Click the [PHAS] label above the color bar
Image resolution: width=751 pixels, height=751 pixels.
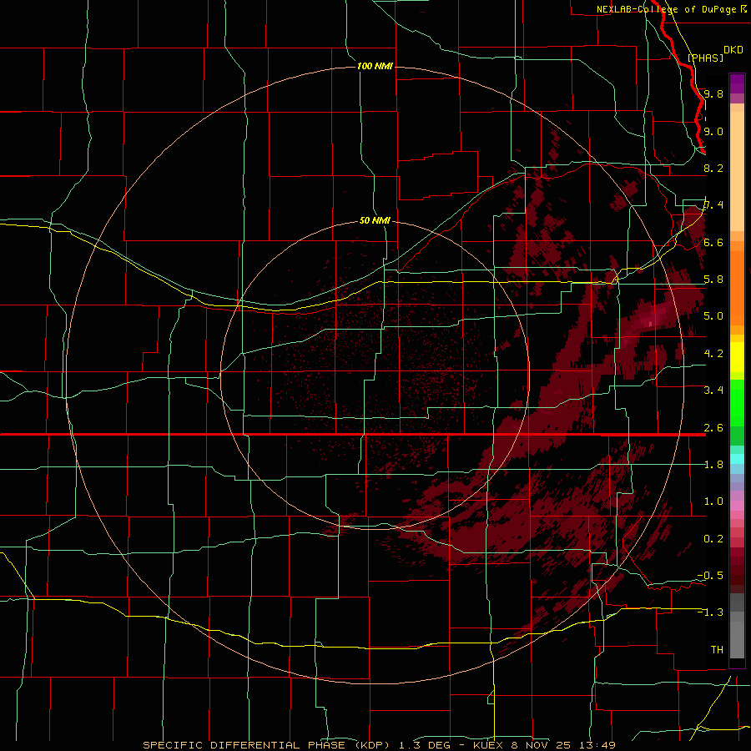pos(705,58)
